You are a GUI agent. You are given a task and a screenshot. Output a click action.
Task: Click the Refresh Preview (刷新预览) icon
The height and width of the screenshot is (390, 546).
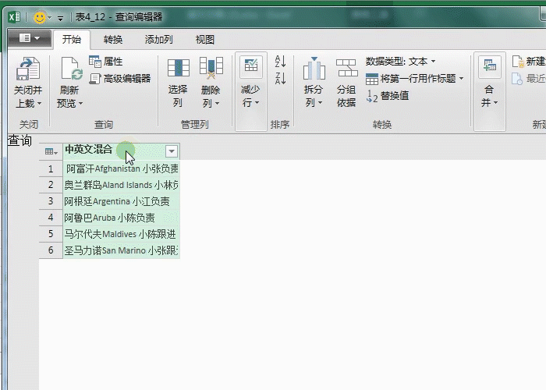[71, 69]
